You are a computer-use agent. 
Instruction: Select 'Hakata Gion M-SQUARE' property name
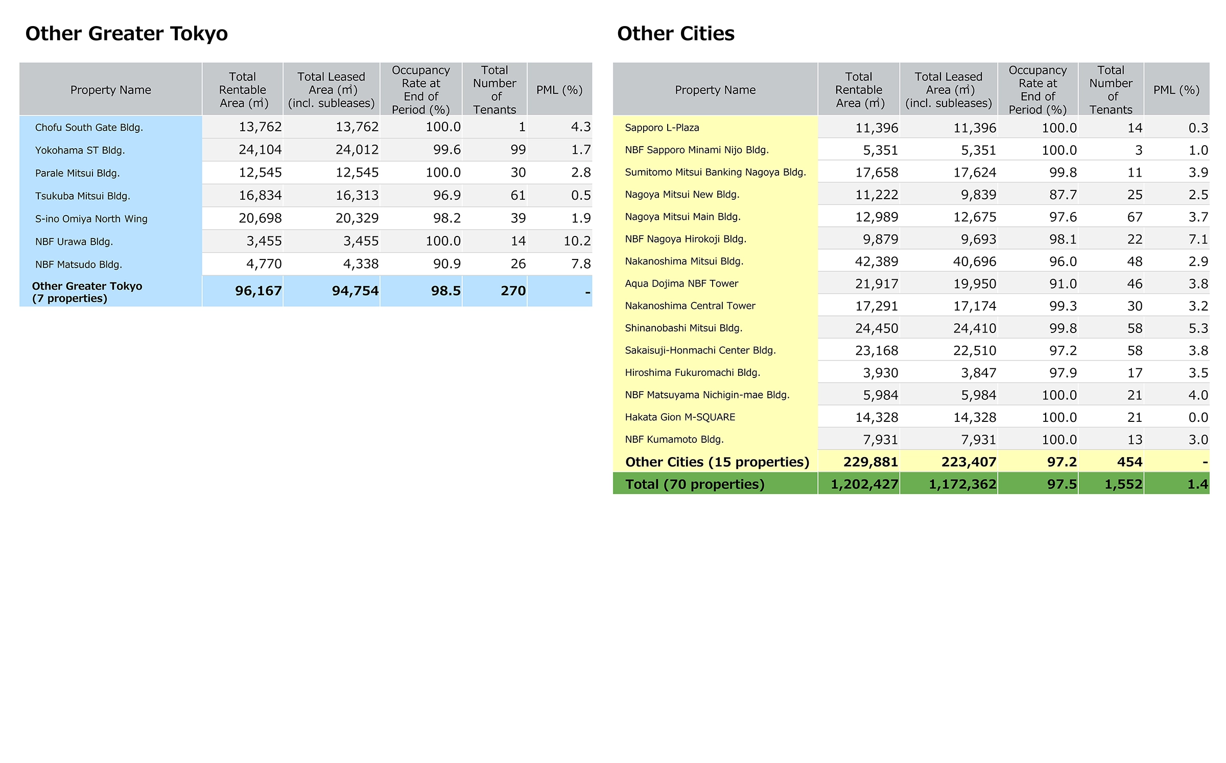tap(680, 417)
